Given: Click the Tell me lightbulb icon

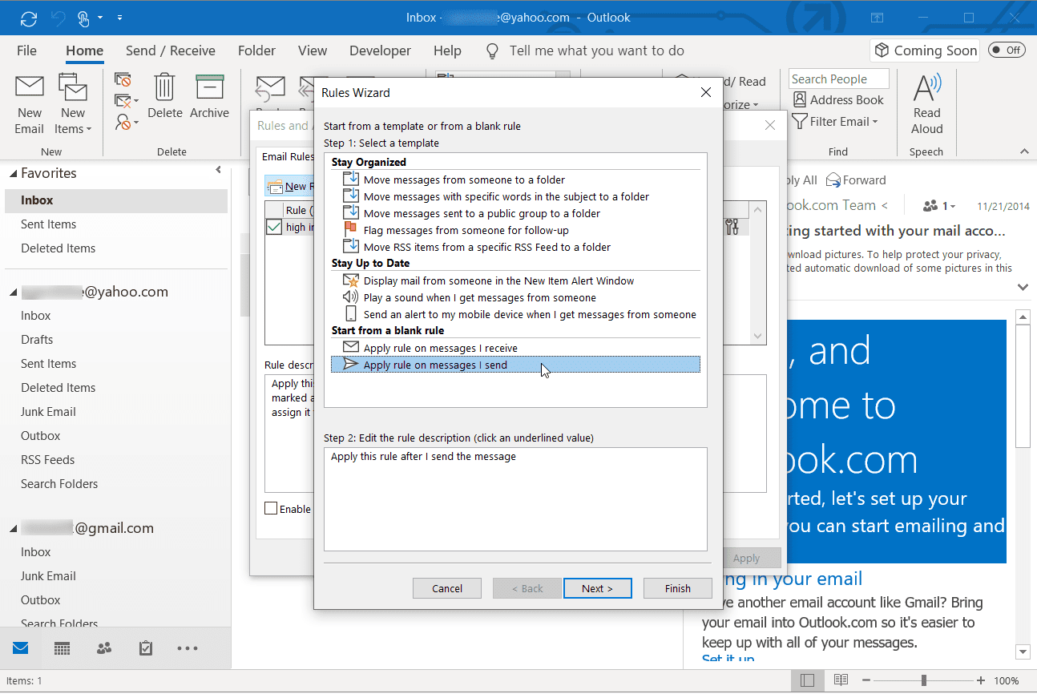Looking at the screenshot, I should pos(493,51).
